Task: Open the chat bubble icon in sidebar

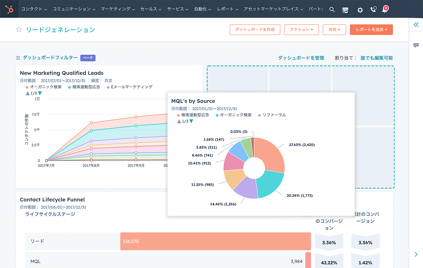Action: (x=416, y=45)
